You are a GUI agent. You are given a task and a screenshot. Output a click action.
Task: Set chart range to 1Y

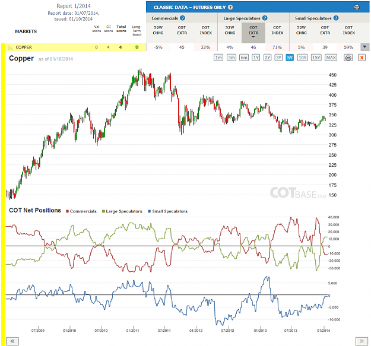point(256,58)
